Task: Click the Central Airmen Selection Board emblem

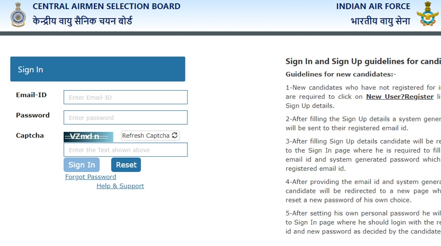Action: click(18, 15)
